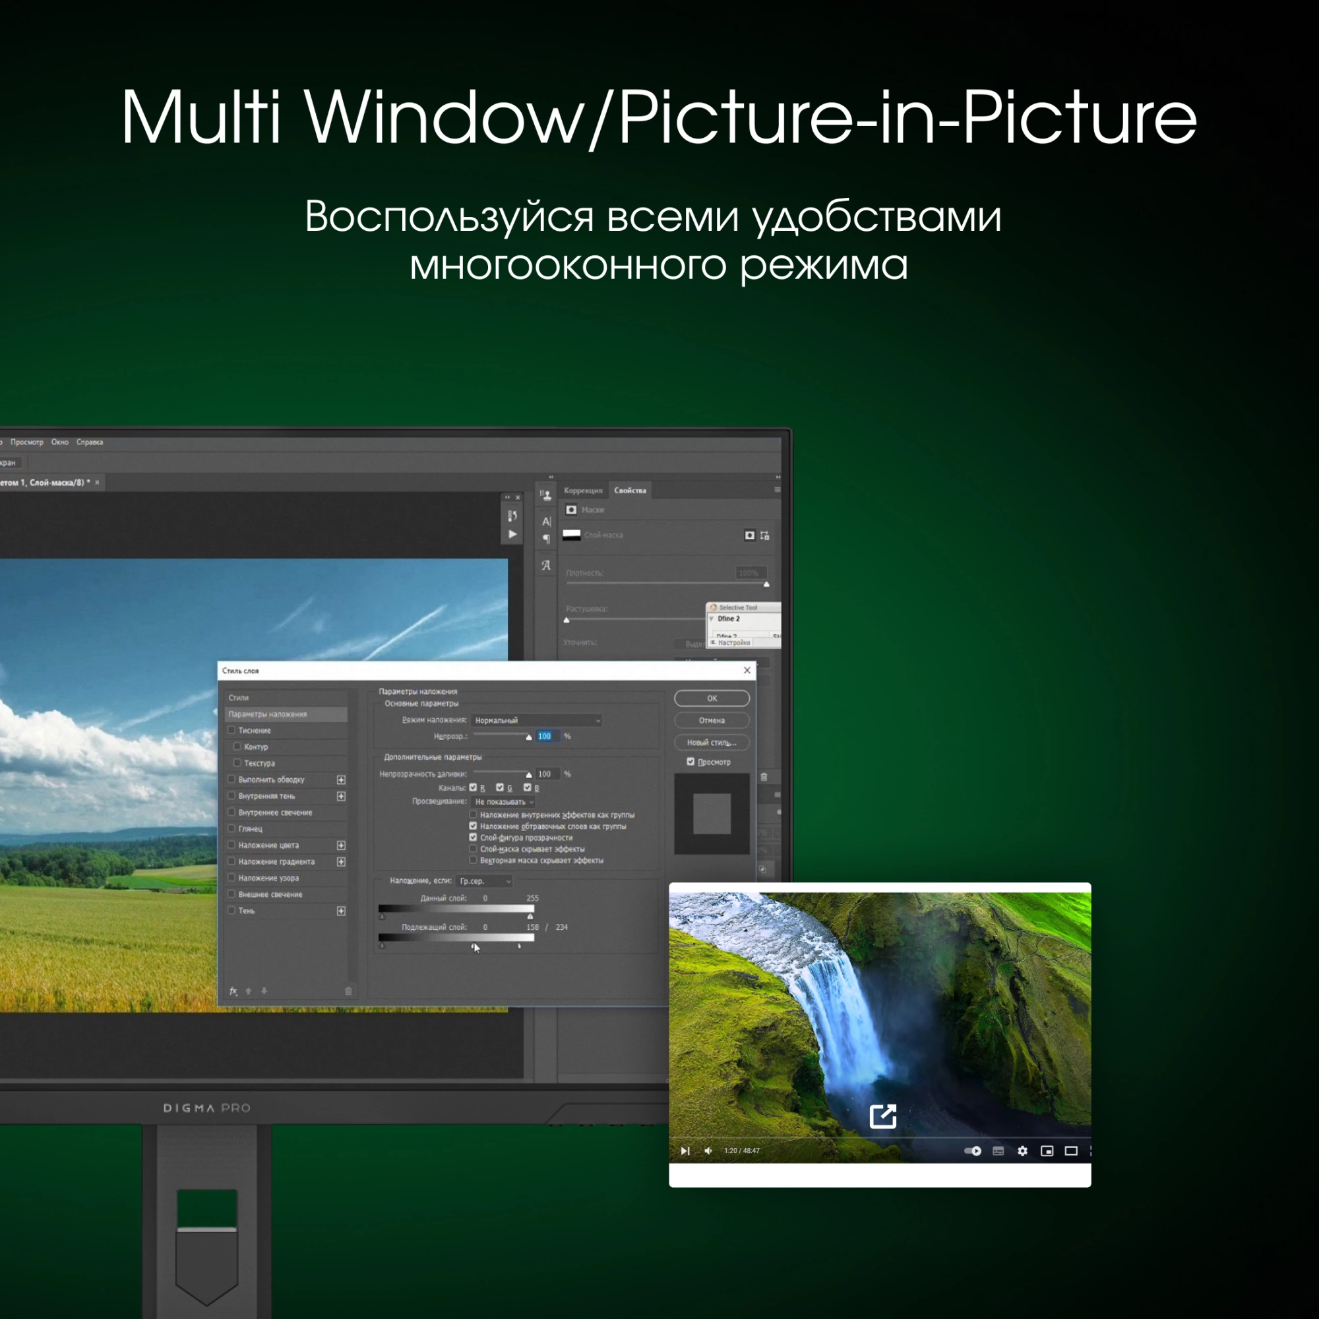Uncheck the Просмотр preview checkbox
The width and height of the screenshot is (1319, 1319).
pyautogui.click(x=690, y=761)
